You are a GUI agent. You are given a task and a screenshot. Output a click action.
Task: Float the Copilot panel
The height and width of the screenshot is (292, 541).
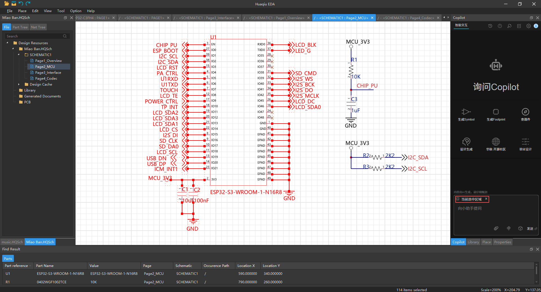[x=531, y=18]
